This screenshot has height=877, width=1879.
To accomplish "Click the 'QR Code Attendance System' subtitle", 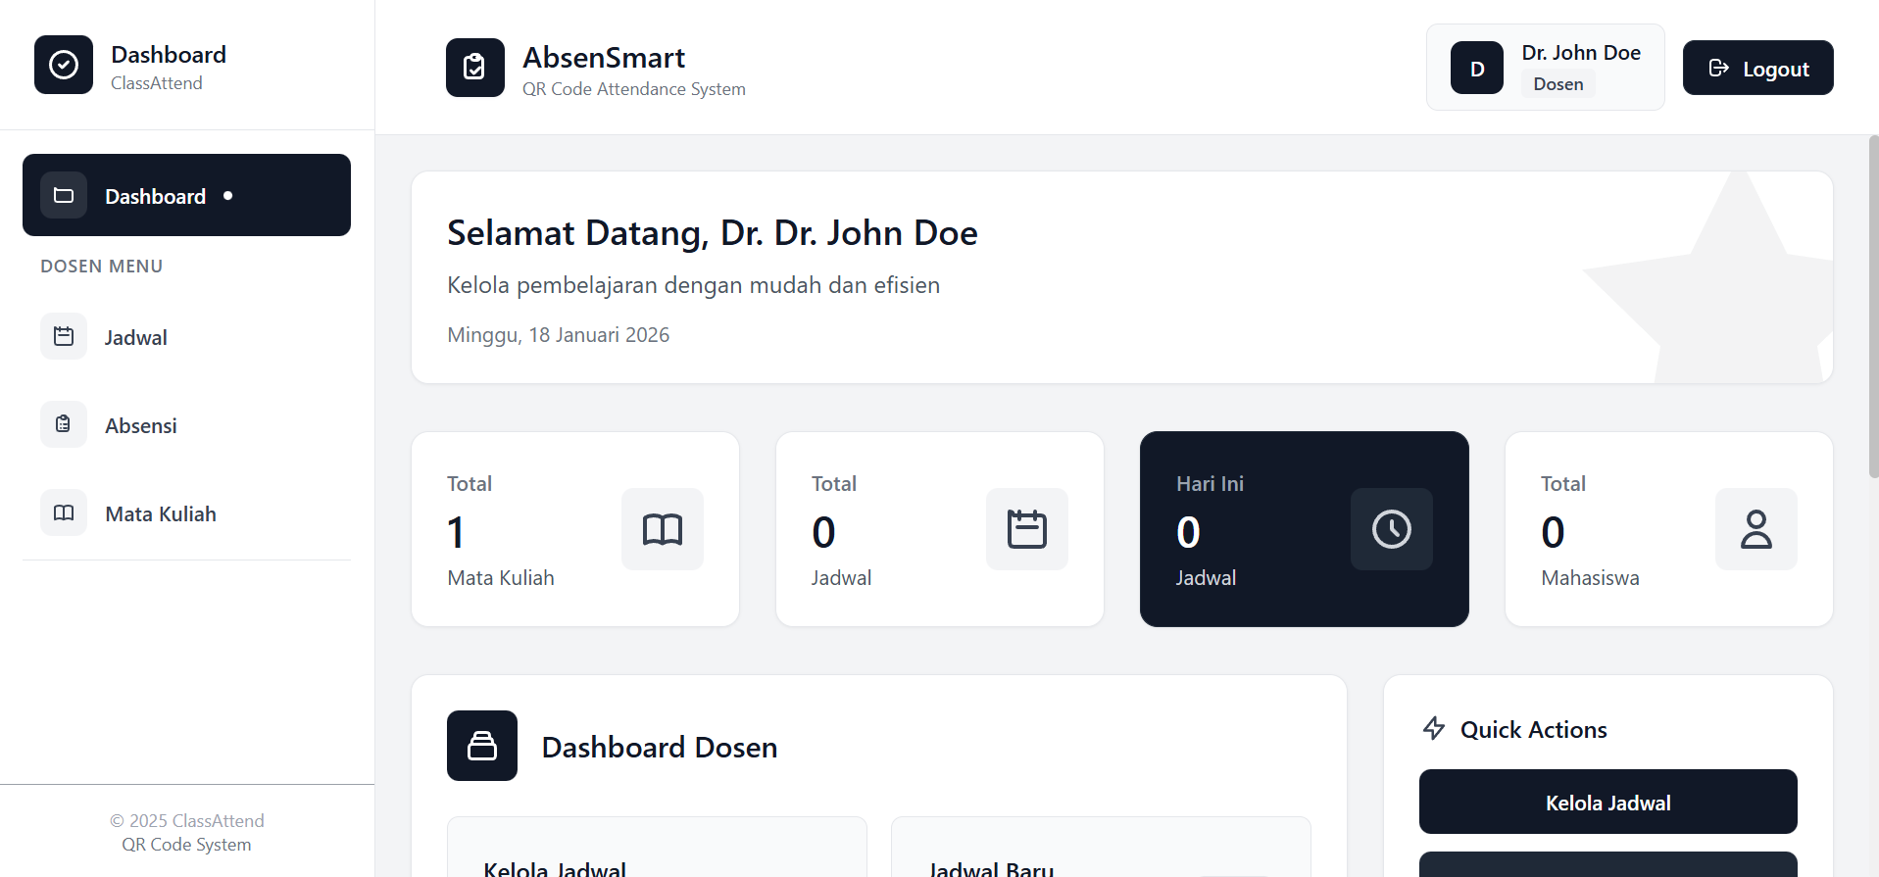I will click(x=634, y=89).
